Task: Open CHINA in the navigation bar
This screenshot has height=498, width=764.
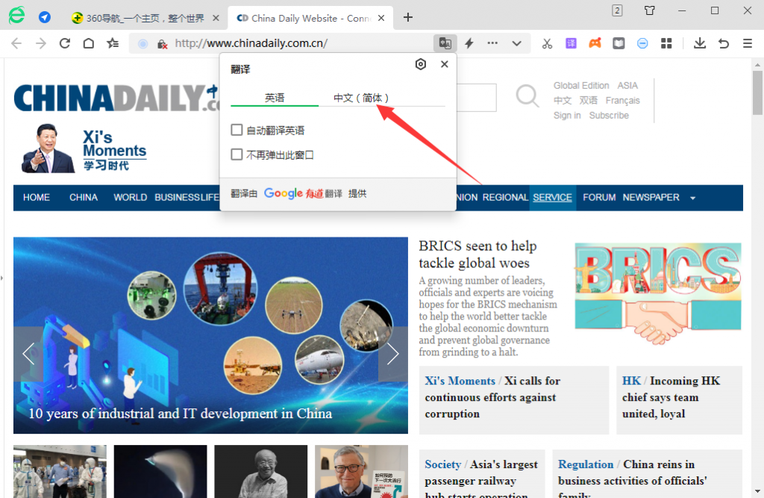Action: (84, 198)
